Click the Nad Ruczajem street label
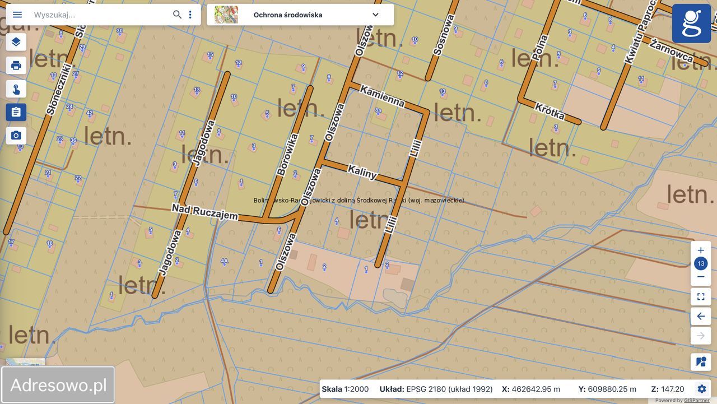This screenshot has width=717, height=404. (x=204, y=212)
